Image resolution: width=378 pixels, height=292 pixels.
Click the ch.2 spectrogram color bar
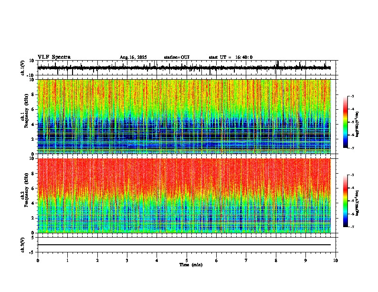point(346,201)
